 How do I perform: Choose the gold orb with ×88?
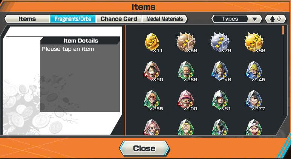coord(254,42)
